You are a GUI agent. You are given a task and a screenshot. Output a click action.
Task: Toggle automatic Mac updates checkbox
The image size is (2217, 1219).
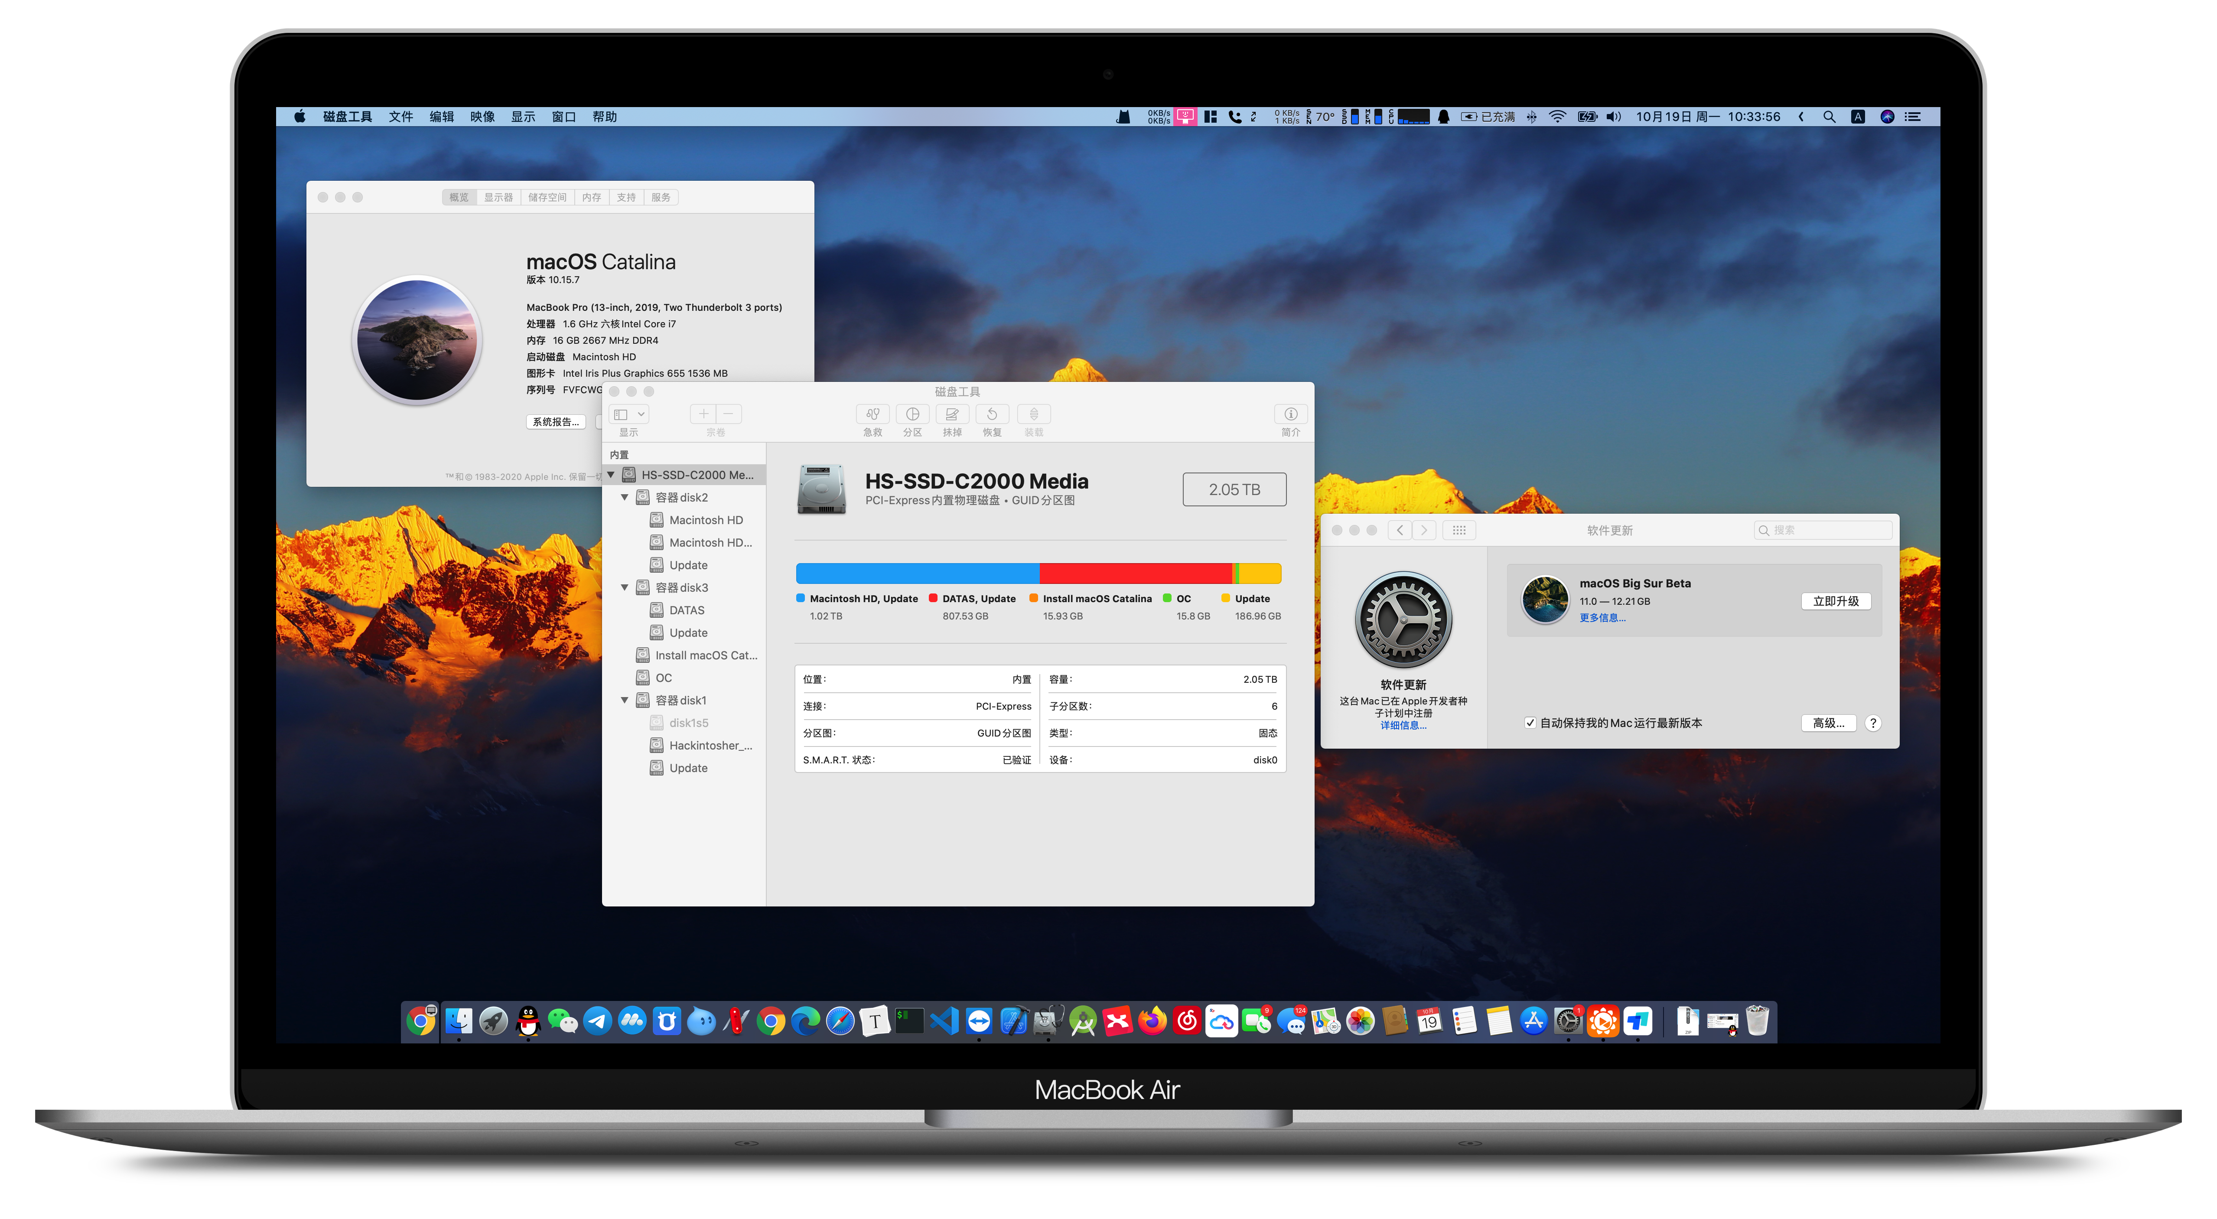1529,723
